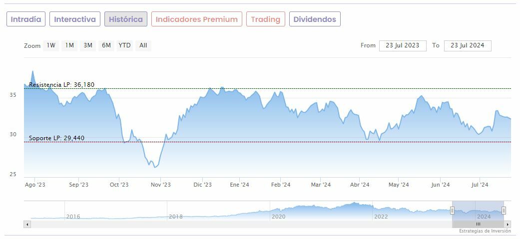Select the 6M zoom button
The height and width of the screenshot is (239, 520).
click(106, 45)
